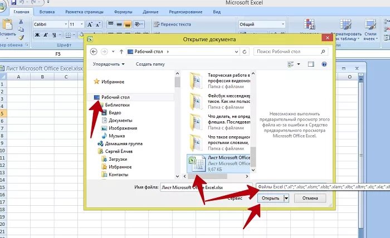Open the Общий number format dropdown
The image size is (390, 238).
point(283,24)
